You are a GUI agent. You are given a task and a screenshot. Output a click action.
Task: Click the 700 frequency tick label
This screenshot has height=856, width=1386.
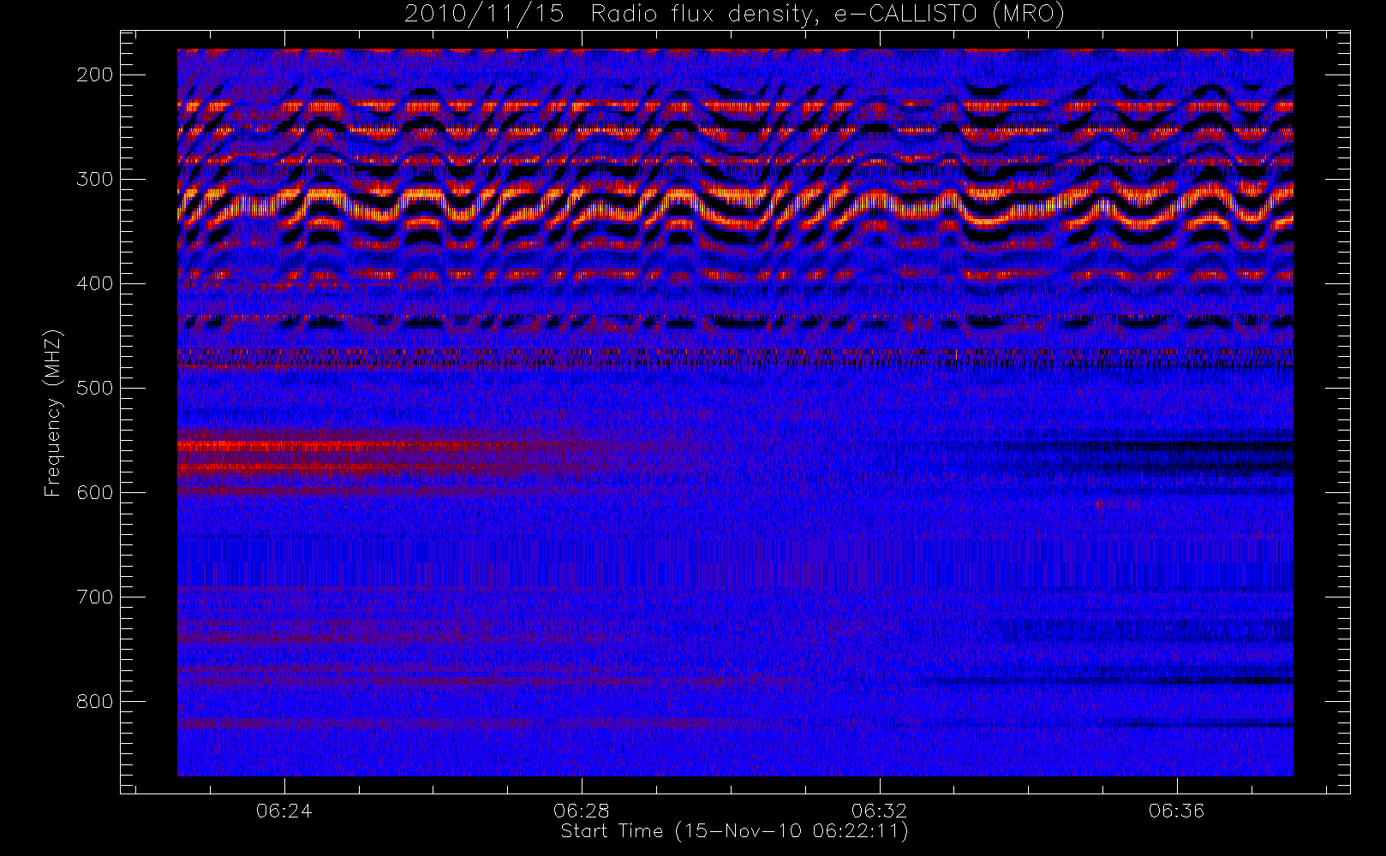coord(95,597)
